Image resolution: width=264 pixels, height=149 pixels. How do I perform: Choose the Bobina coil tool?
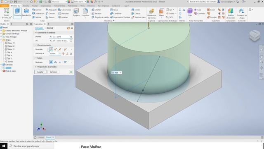tap(37, 17)
